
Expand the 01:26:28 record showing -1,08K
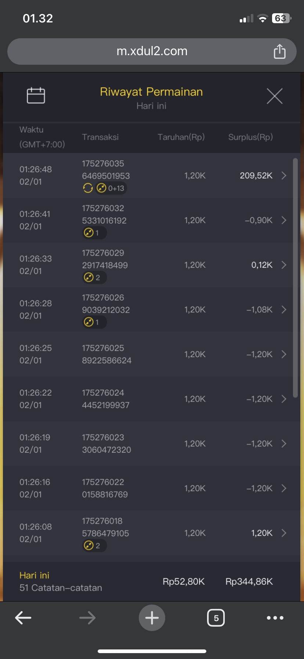[284, 310]
